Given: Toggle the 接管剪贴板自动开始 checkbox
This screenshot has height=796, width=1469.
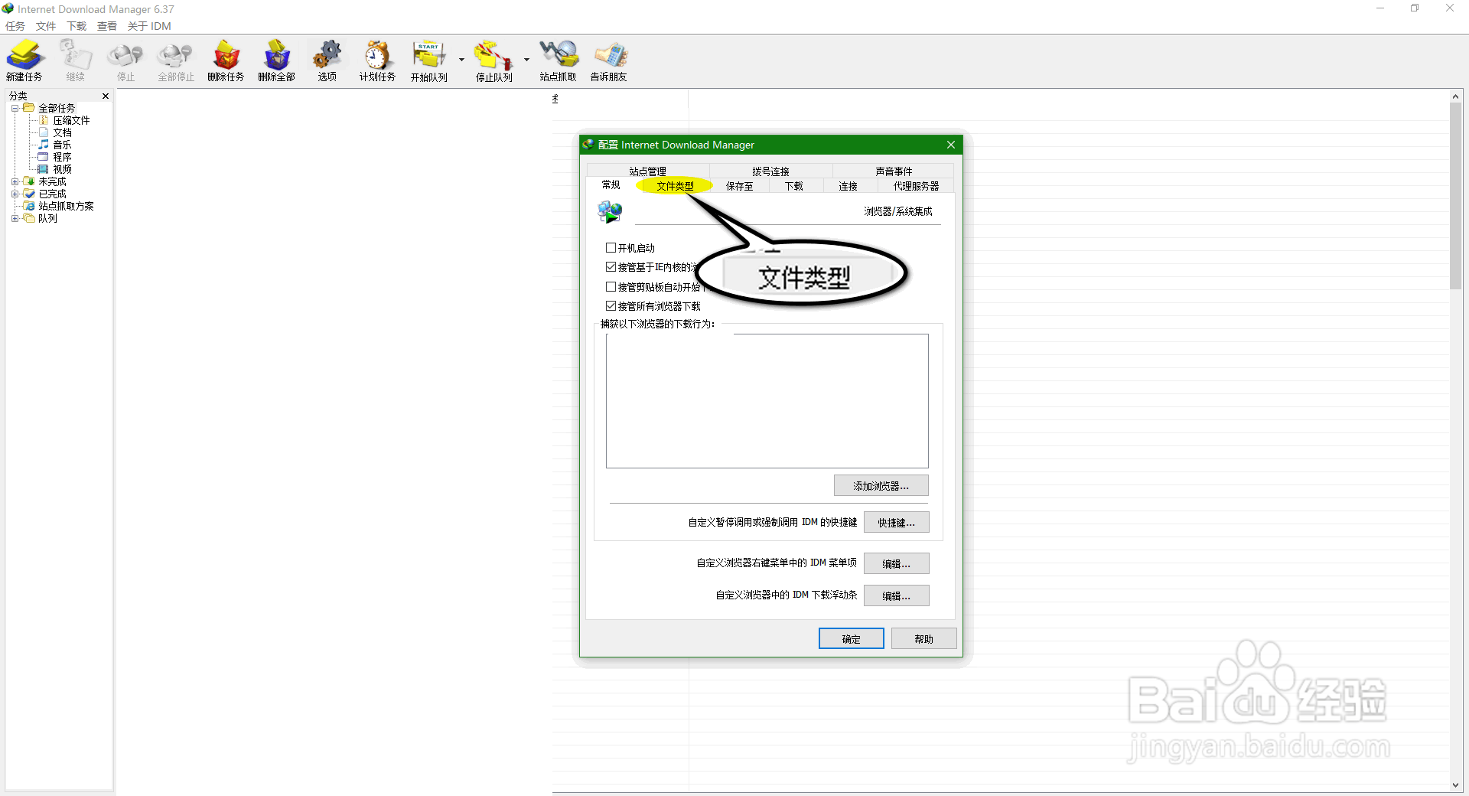Looking at the screenshot, I should coord(611,287).
